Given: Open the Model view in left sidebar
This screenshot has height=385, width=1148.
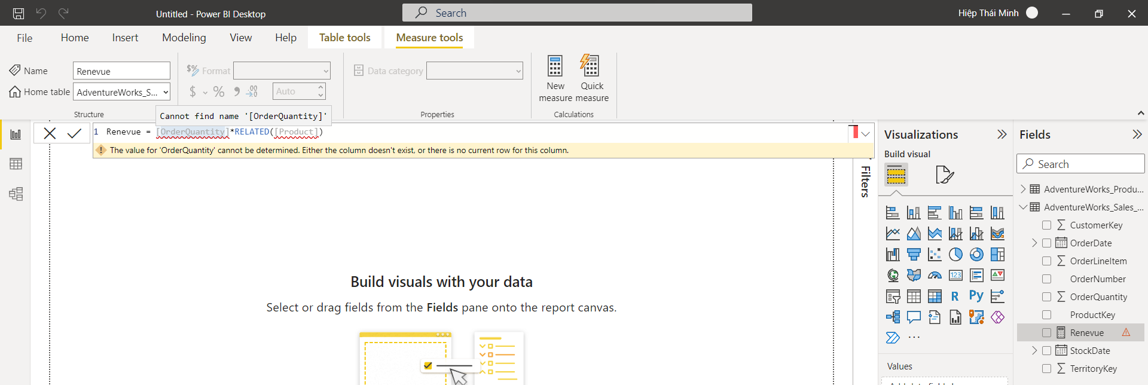Looking at the screenshot, I should (16, 194).
